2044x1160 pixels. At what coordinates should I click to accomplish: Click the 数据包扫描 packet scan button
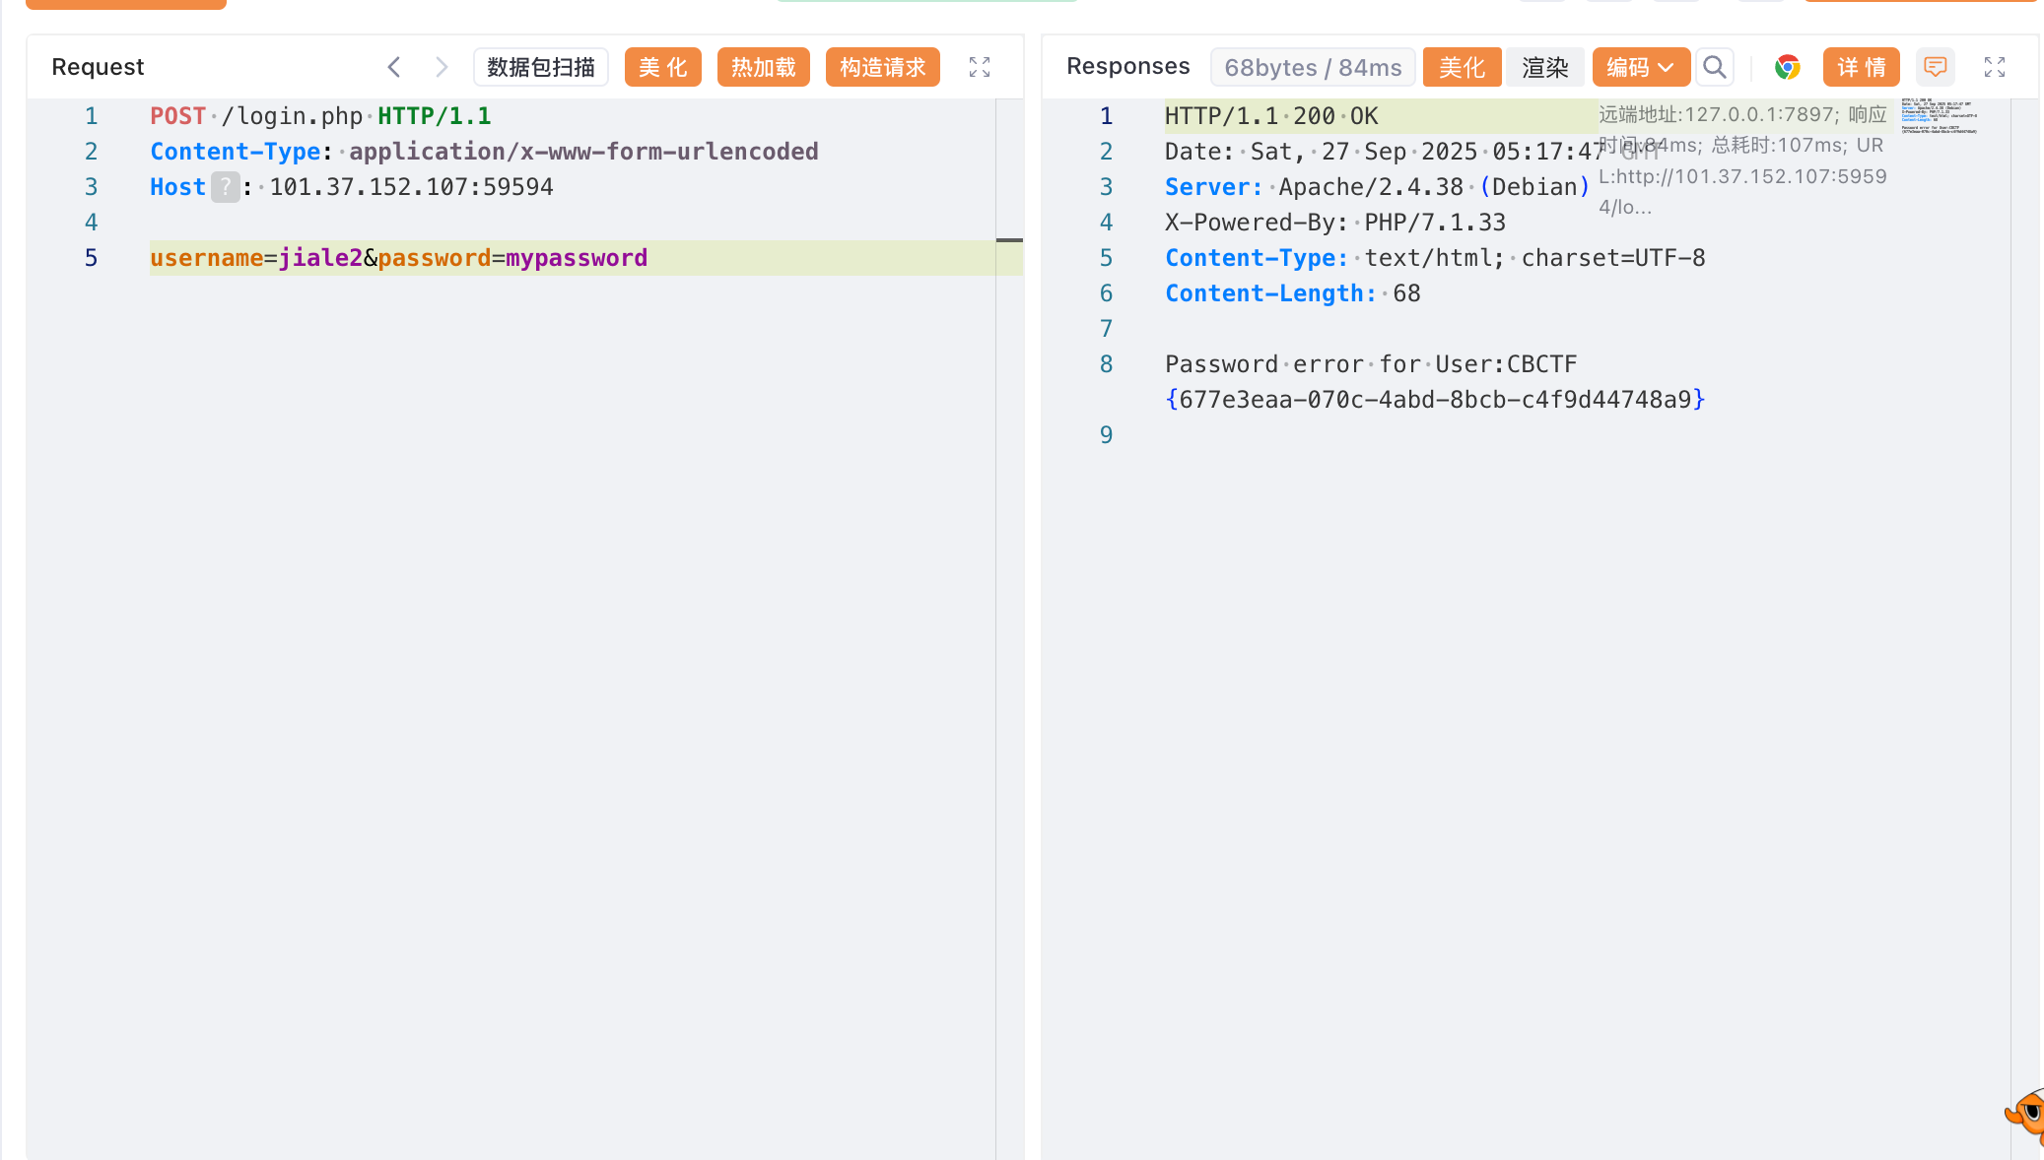540,67
